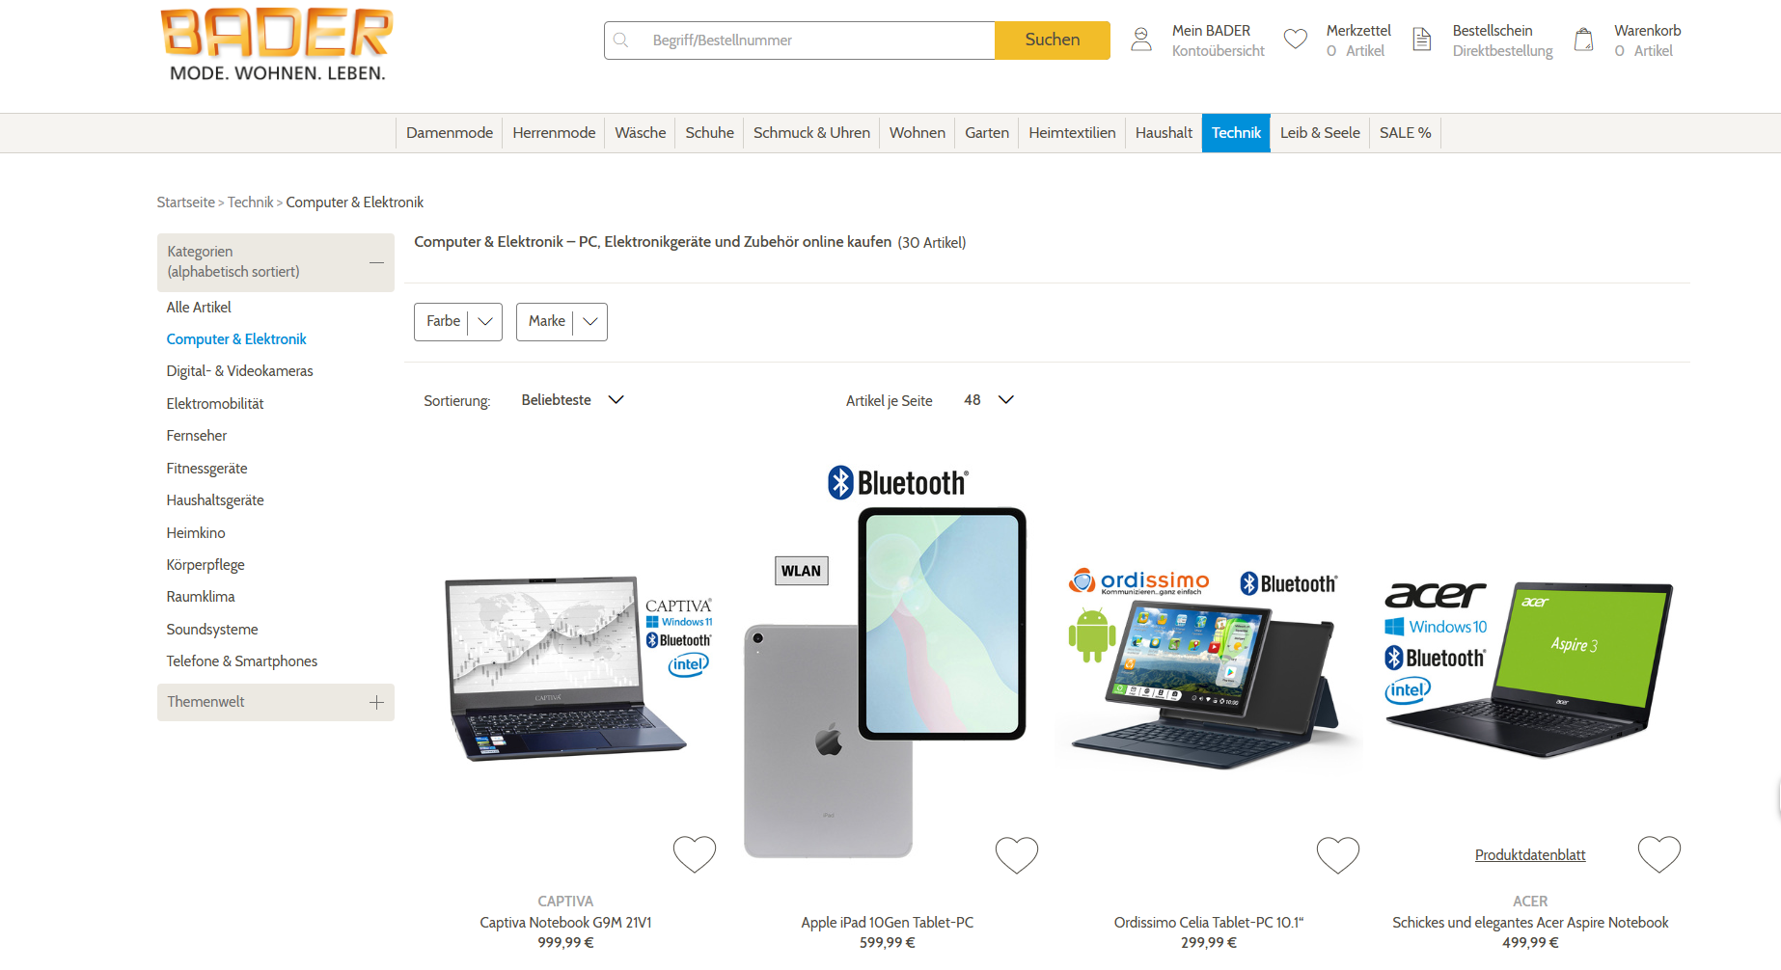Viewport: 1781px width, 970px height.
Task: Add Captiva Notebook to wishlist via heart
Action: point(695,854)
